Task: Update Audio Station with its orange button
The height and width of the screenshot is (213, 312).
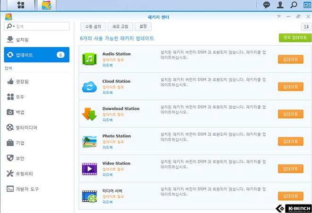Action: point(291,59)
